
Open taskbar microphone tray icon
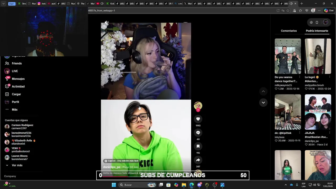coord(297,185)
